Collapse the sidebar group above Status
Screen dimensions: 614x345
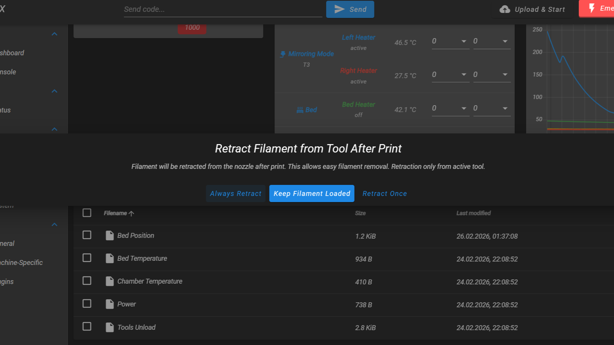(x=55, y=91)
